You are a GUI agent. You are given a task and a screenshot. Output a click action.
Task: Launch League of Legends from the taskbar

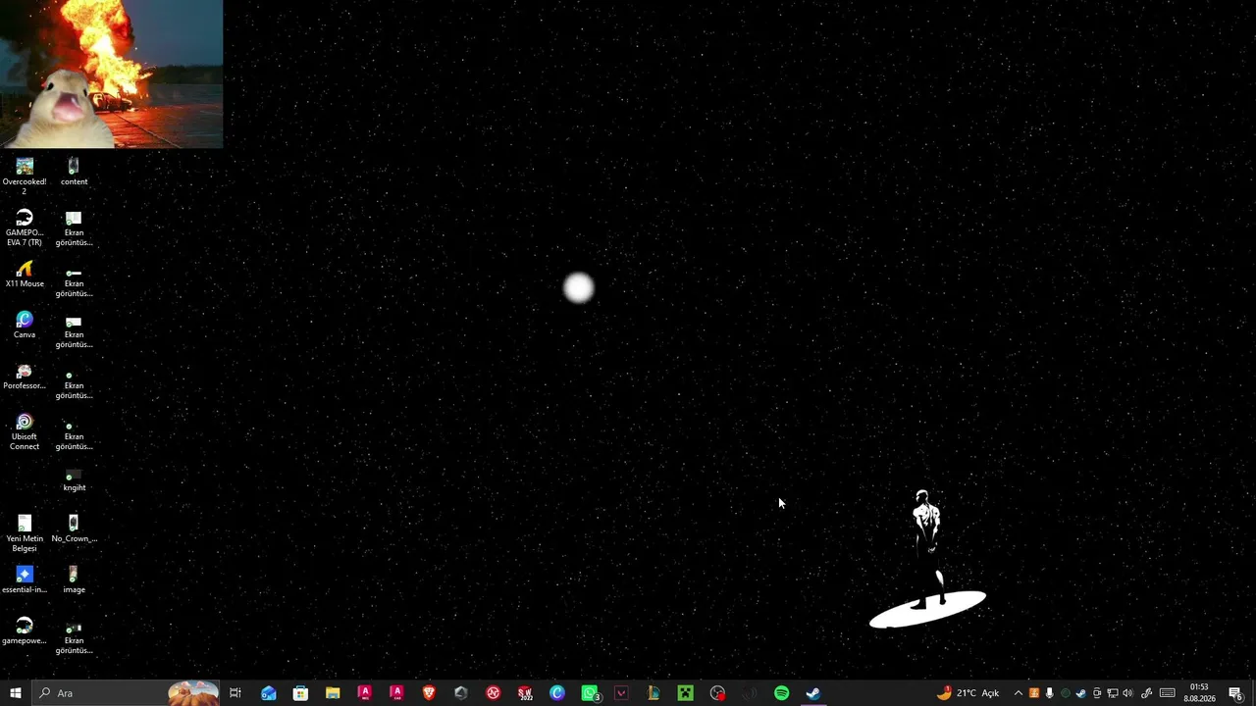coord(654,693)
